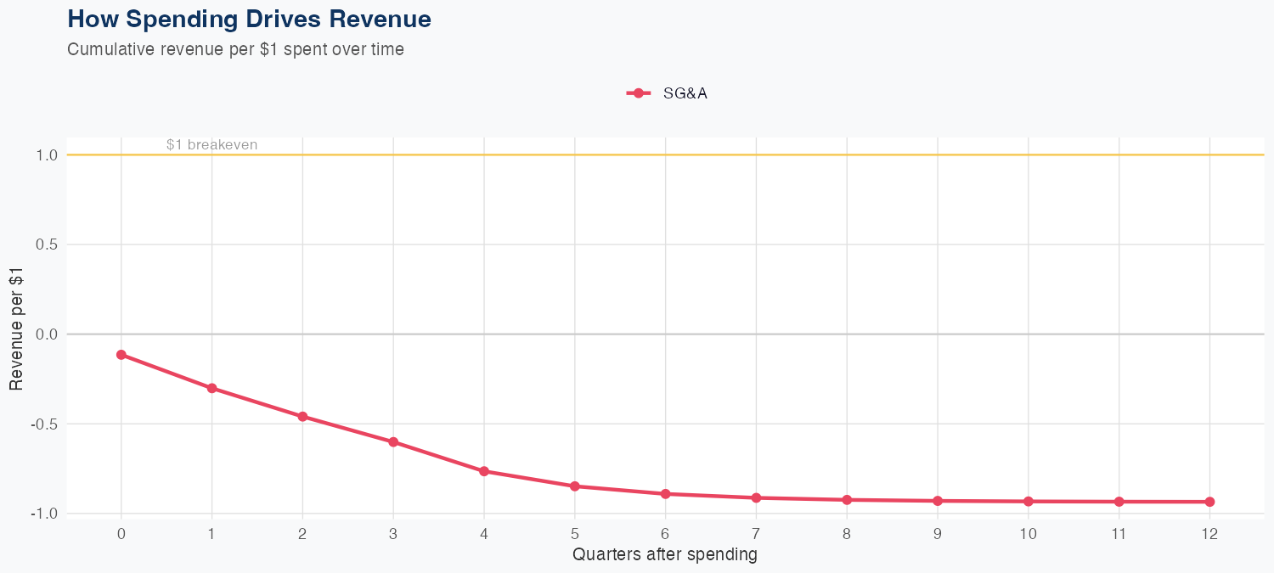Click the "$1 breakeven" annotation label

click(x=211, y=145)
